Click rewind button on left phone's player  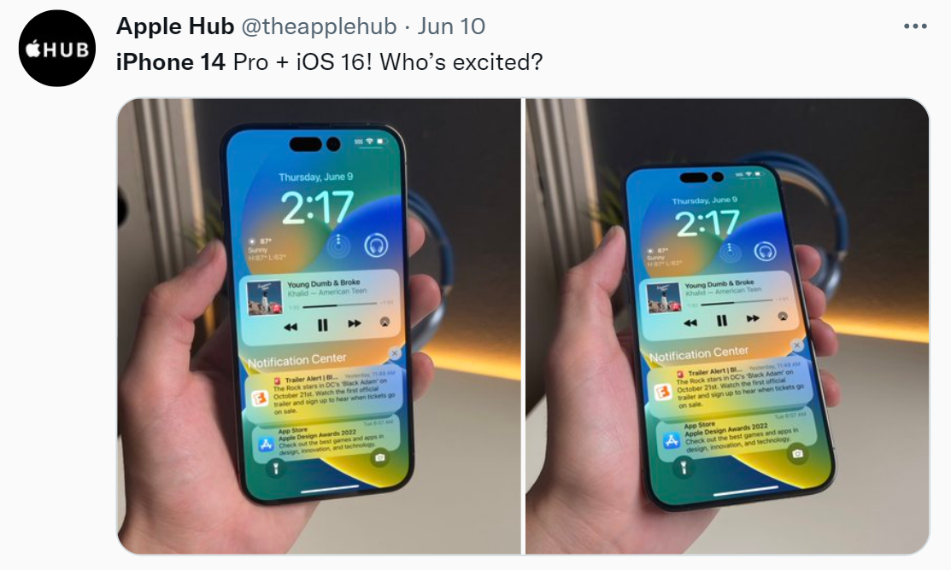coord(291,327)
